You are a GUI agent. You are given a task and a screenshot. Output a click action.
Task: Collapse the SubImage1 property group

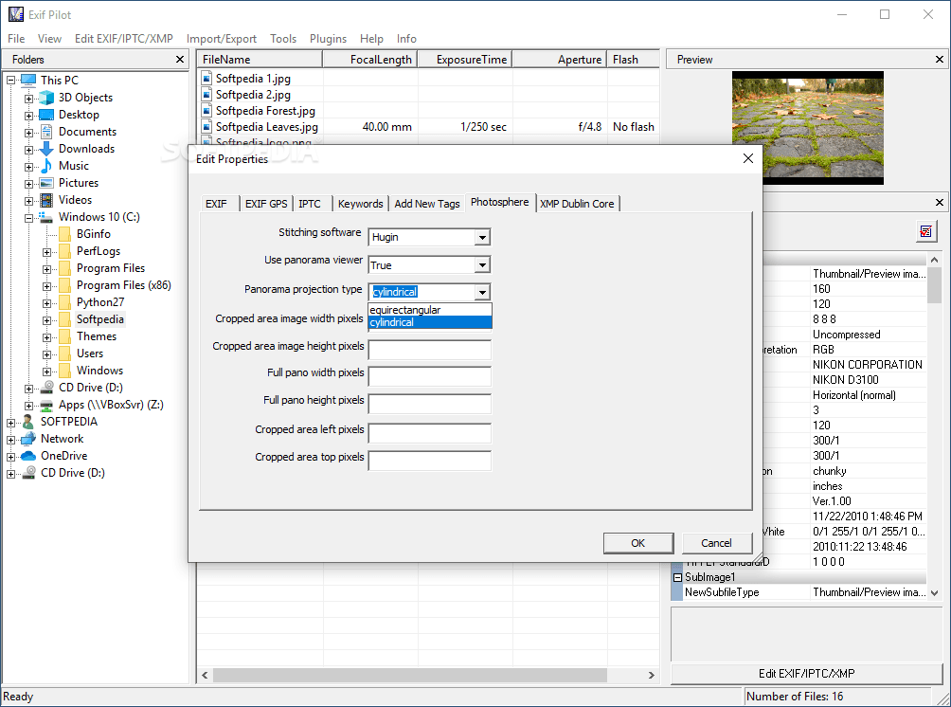coord(677,577)
